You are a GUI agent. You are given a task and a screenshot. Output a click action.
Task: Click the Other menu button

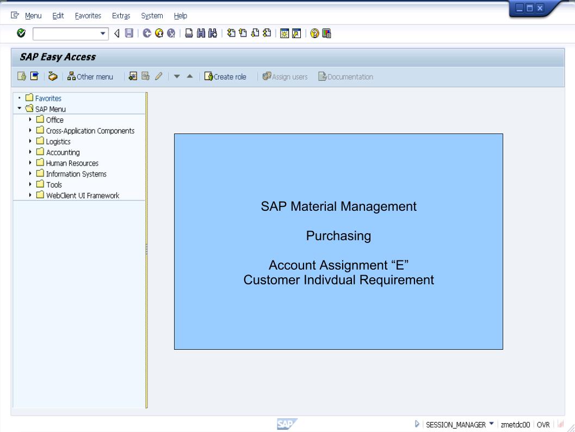90,76
